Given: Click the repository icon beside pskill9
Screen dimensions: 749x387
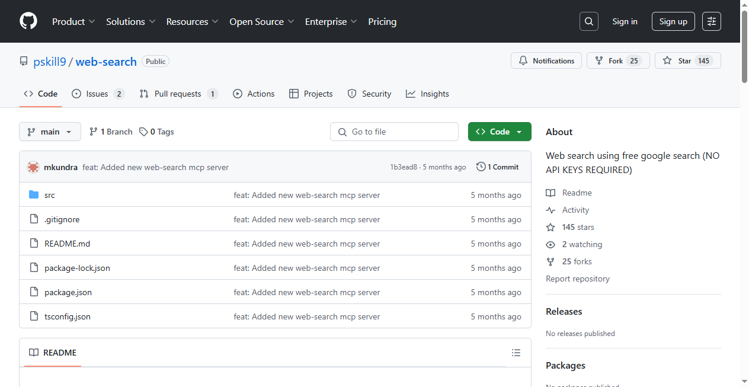Looking at the screenshot, I should coord(24,61).
